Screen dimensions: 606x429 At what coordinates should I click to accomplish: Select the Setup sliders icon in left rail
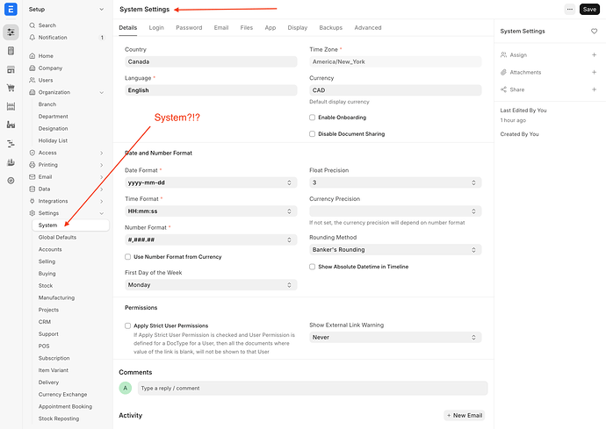point(11,32)
